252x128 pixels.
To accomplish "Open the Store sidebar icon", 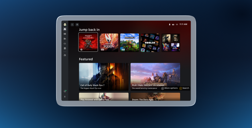I will [x=65, y=48].
